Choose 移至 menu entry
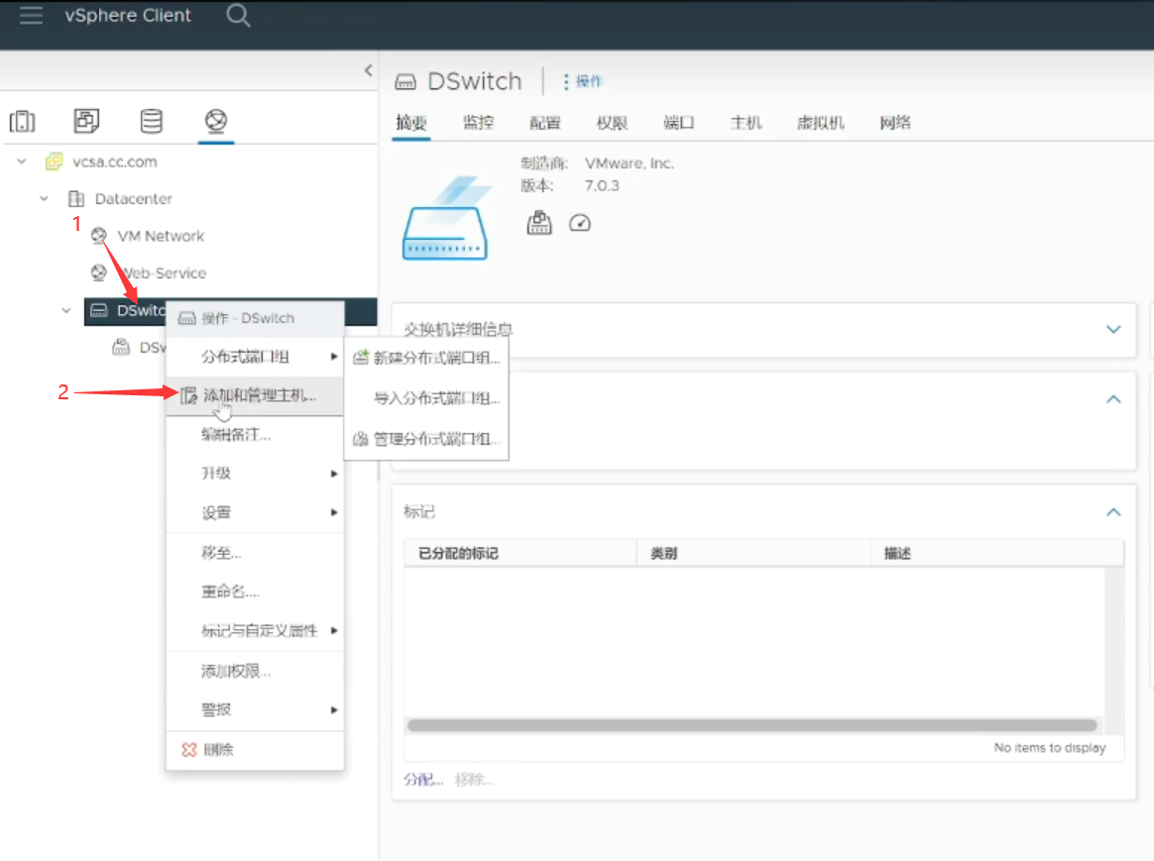This screenshot has width=1154, height=861. tap(256, 552)
